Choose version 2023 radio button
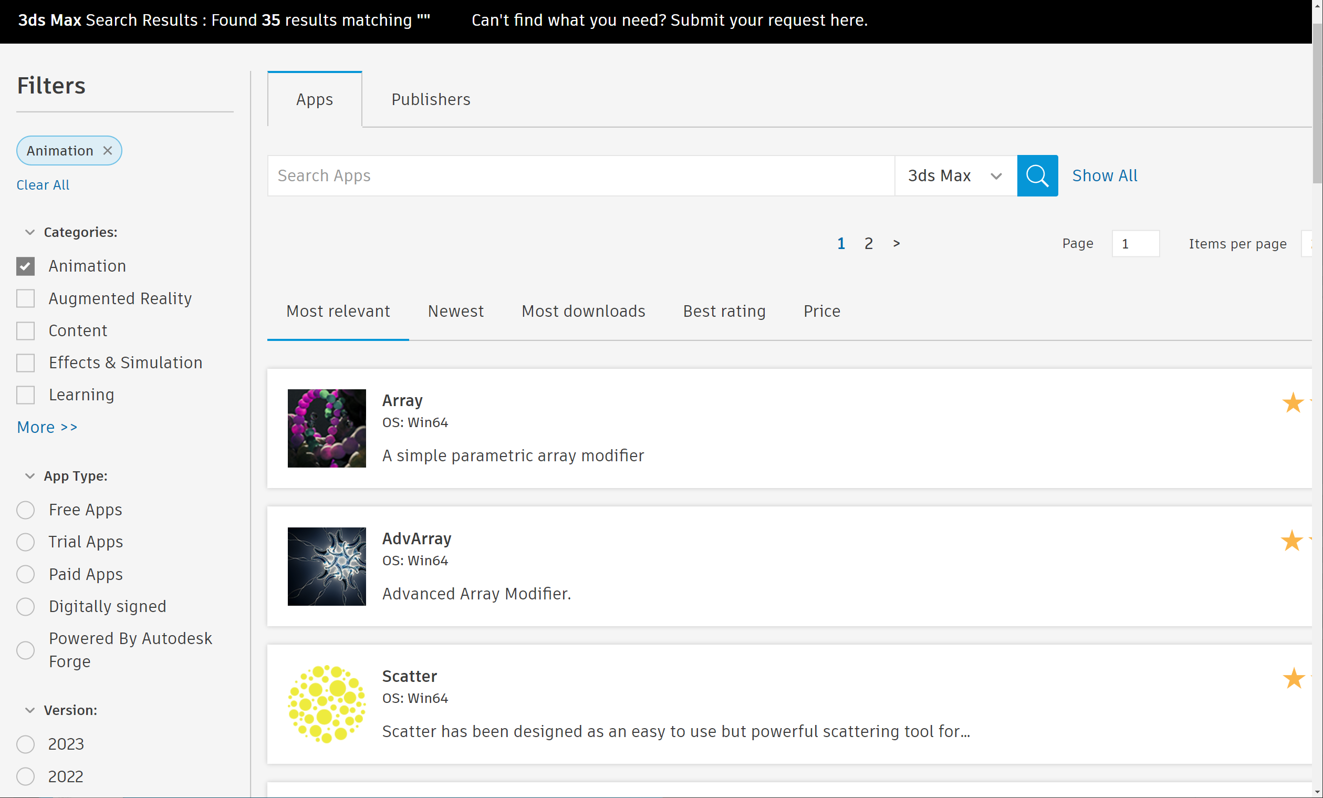This screenshot has height=798, width=1323. [x=25, y=744]
